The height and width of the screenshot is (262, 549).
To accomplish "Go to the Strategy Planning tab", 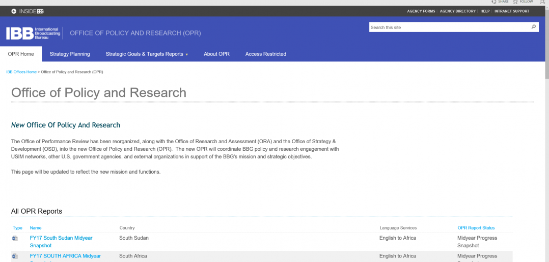I will (70, 54).
